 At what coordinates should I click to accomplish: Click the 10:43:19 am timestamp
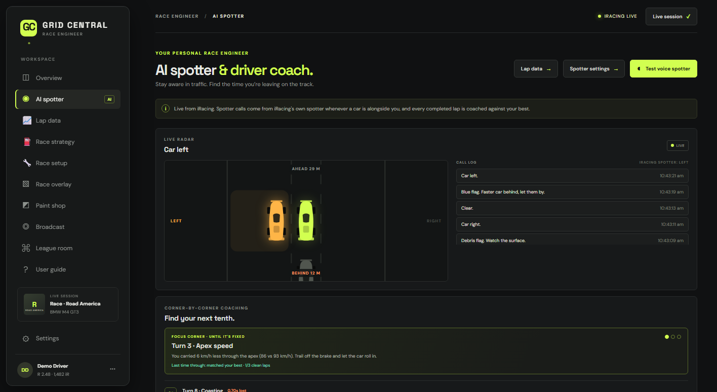[671, 192]
